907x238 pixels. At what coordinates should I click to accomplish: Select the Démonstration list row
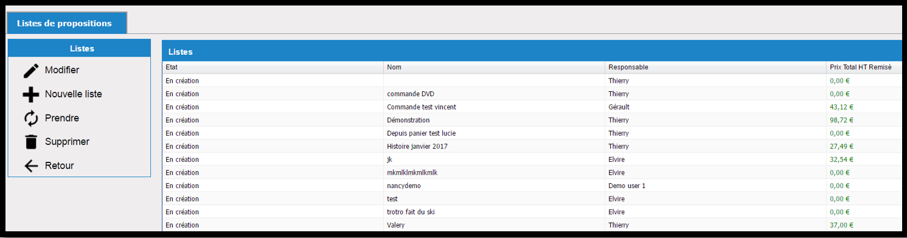click(x=532, y=120)
